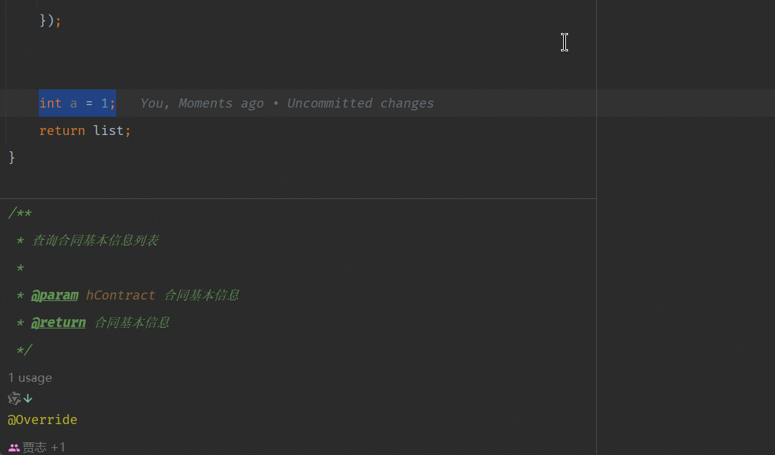Click the "int" keyword in the selected line

(x=50, y=103)
